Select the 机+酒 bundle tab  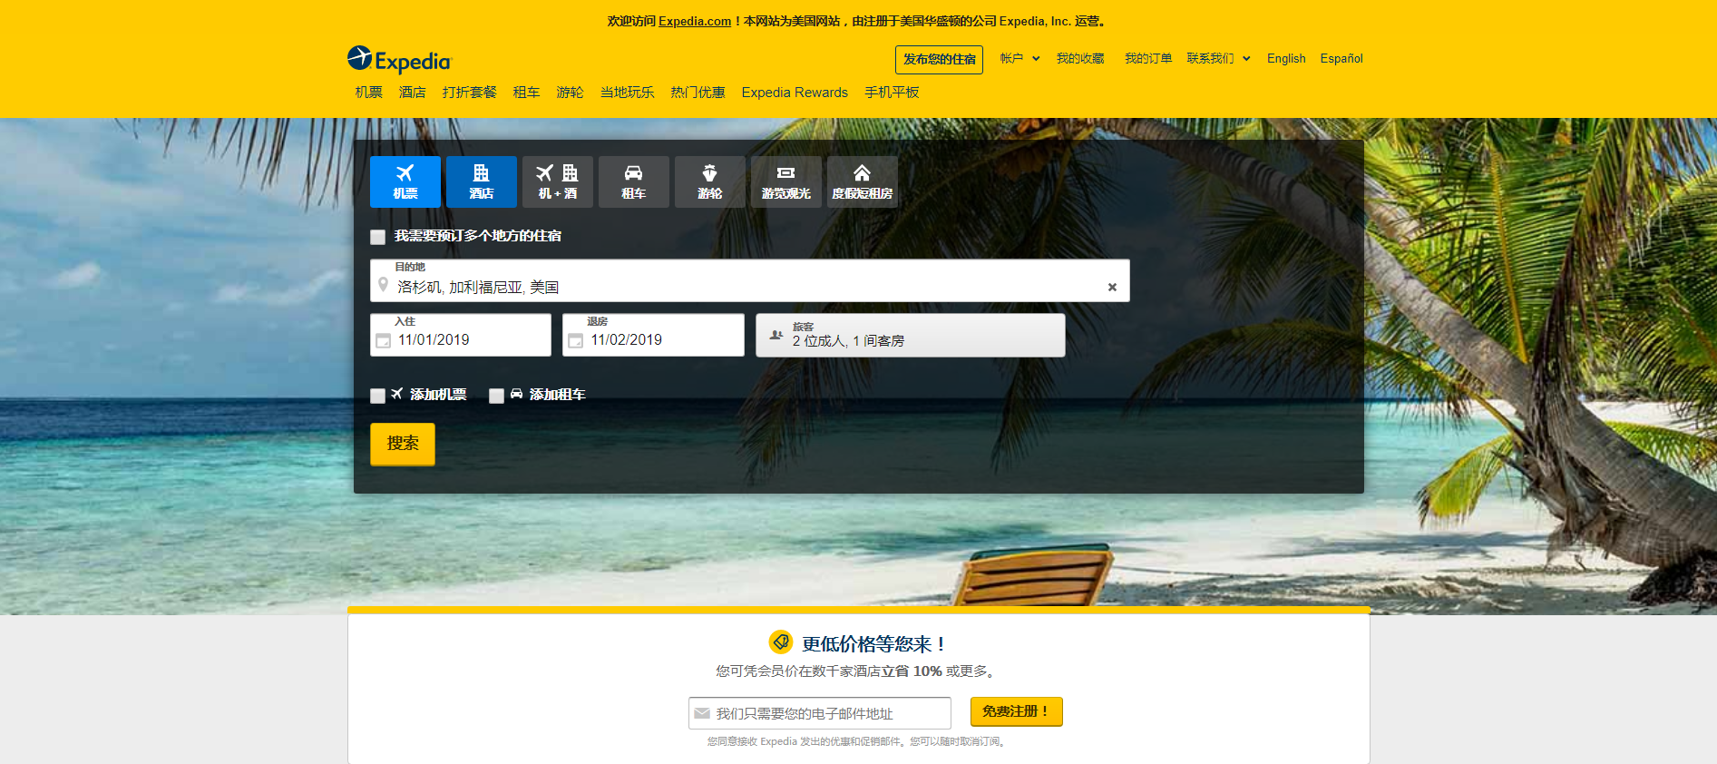558,181
